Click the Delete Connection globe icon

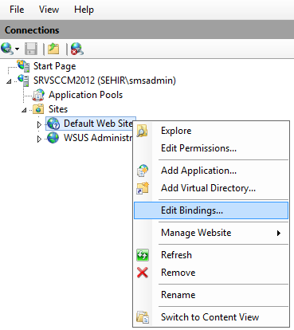point(77,49)
